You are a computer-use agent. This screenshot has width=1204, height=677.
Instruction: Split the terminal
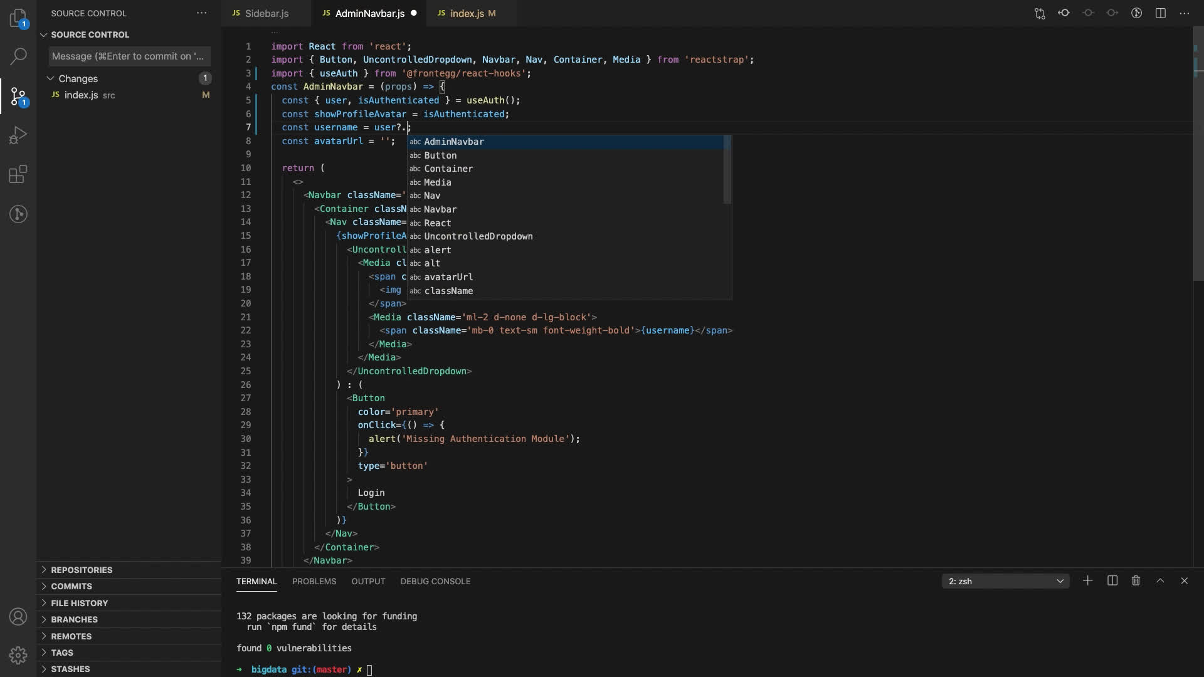(1112, 581)
